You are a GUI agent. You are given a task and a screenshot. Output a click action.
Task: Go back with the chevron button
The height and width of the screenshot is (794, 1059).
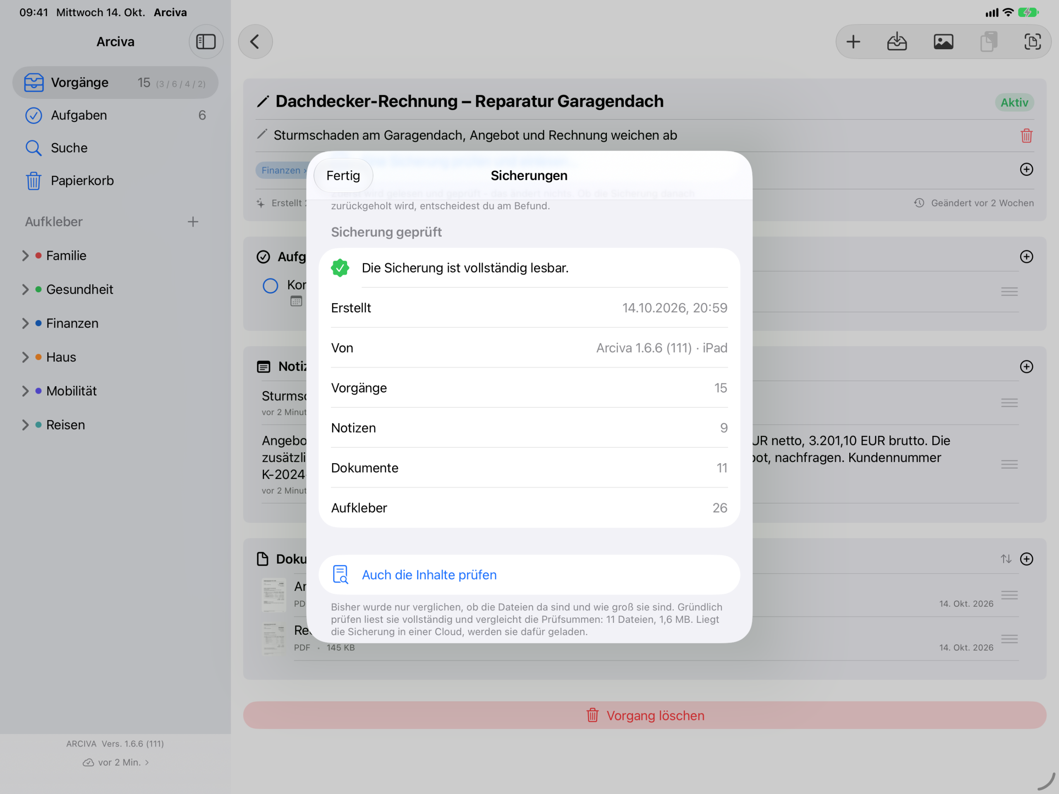(x=255, y=42)
